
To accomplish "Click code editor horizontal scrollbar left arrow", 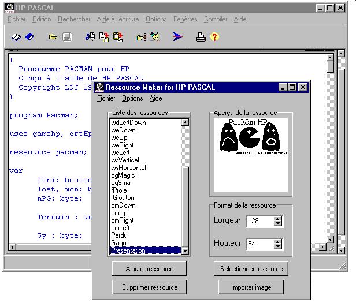I will (x=13, y=247).
